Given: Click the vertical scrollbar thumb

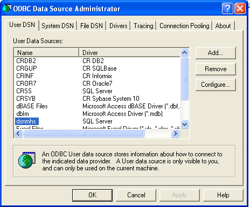Looking at the screenshot, I should pyautogui.click(x=185, y=79).
